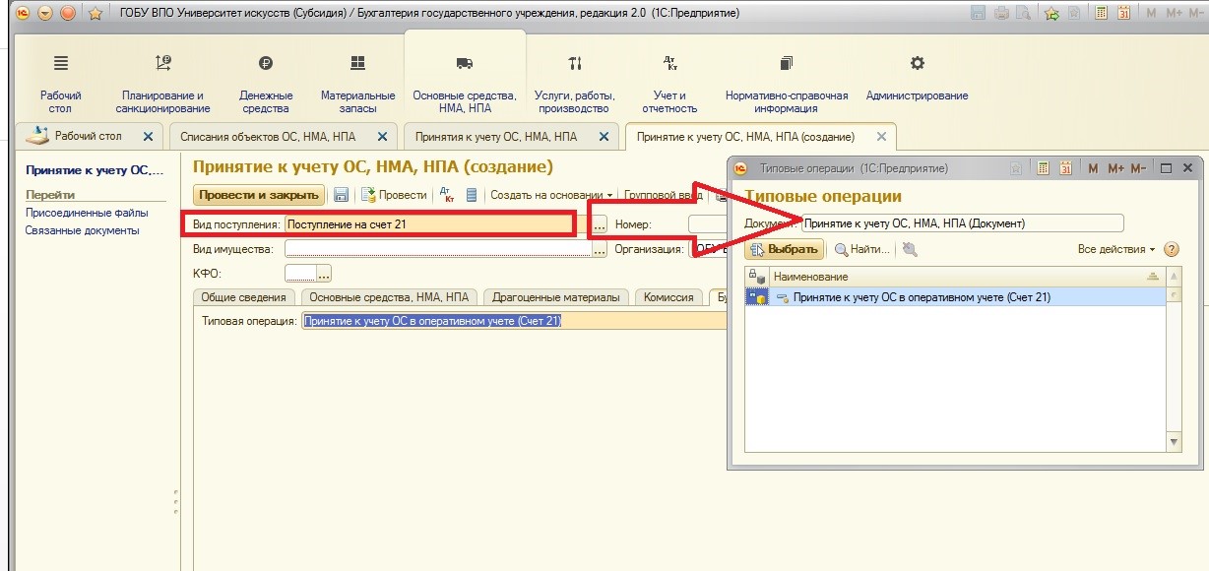Click the save diskette icon in document toolbar
The width and height of the screenshot is (1209, 571).
point(342,195)
